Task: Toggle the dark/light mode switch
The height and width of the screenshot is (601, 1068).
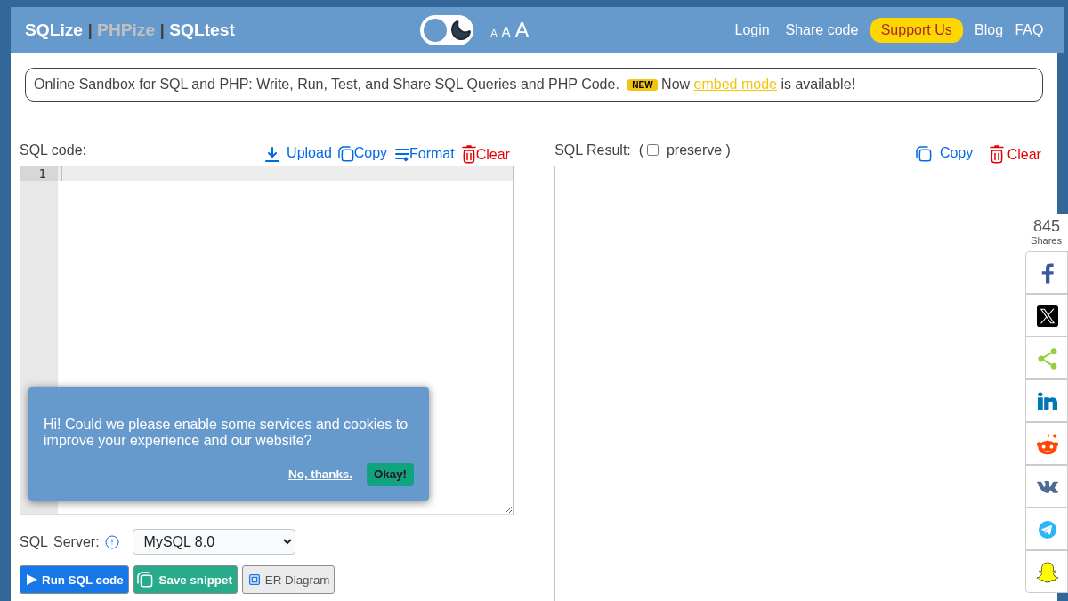Action: click(x=447, y=30)
